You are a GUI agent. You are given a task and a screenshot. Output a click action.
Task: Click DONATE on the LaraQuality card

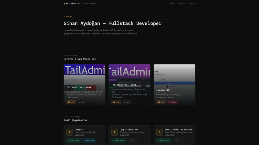[173, 102]
